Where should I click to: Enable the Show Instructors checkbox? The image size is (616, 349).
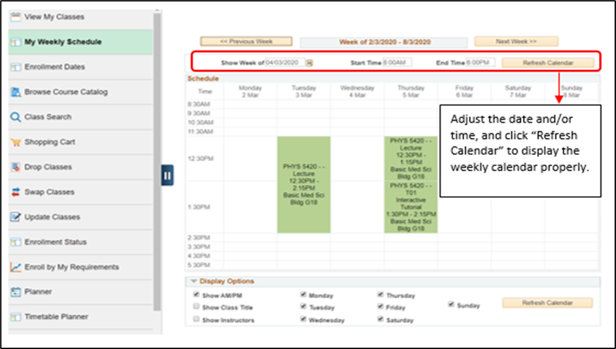pos(196,319)
